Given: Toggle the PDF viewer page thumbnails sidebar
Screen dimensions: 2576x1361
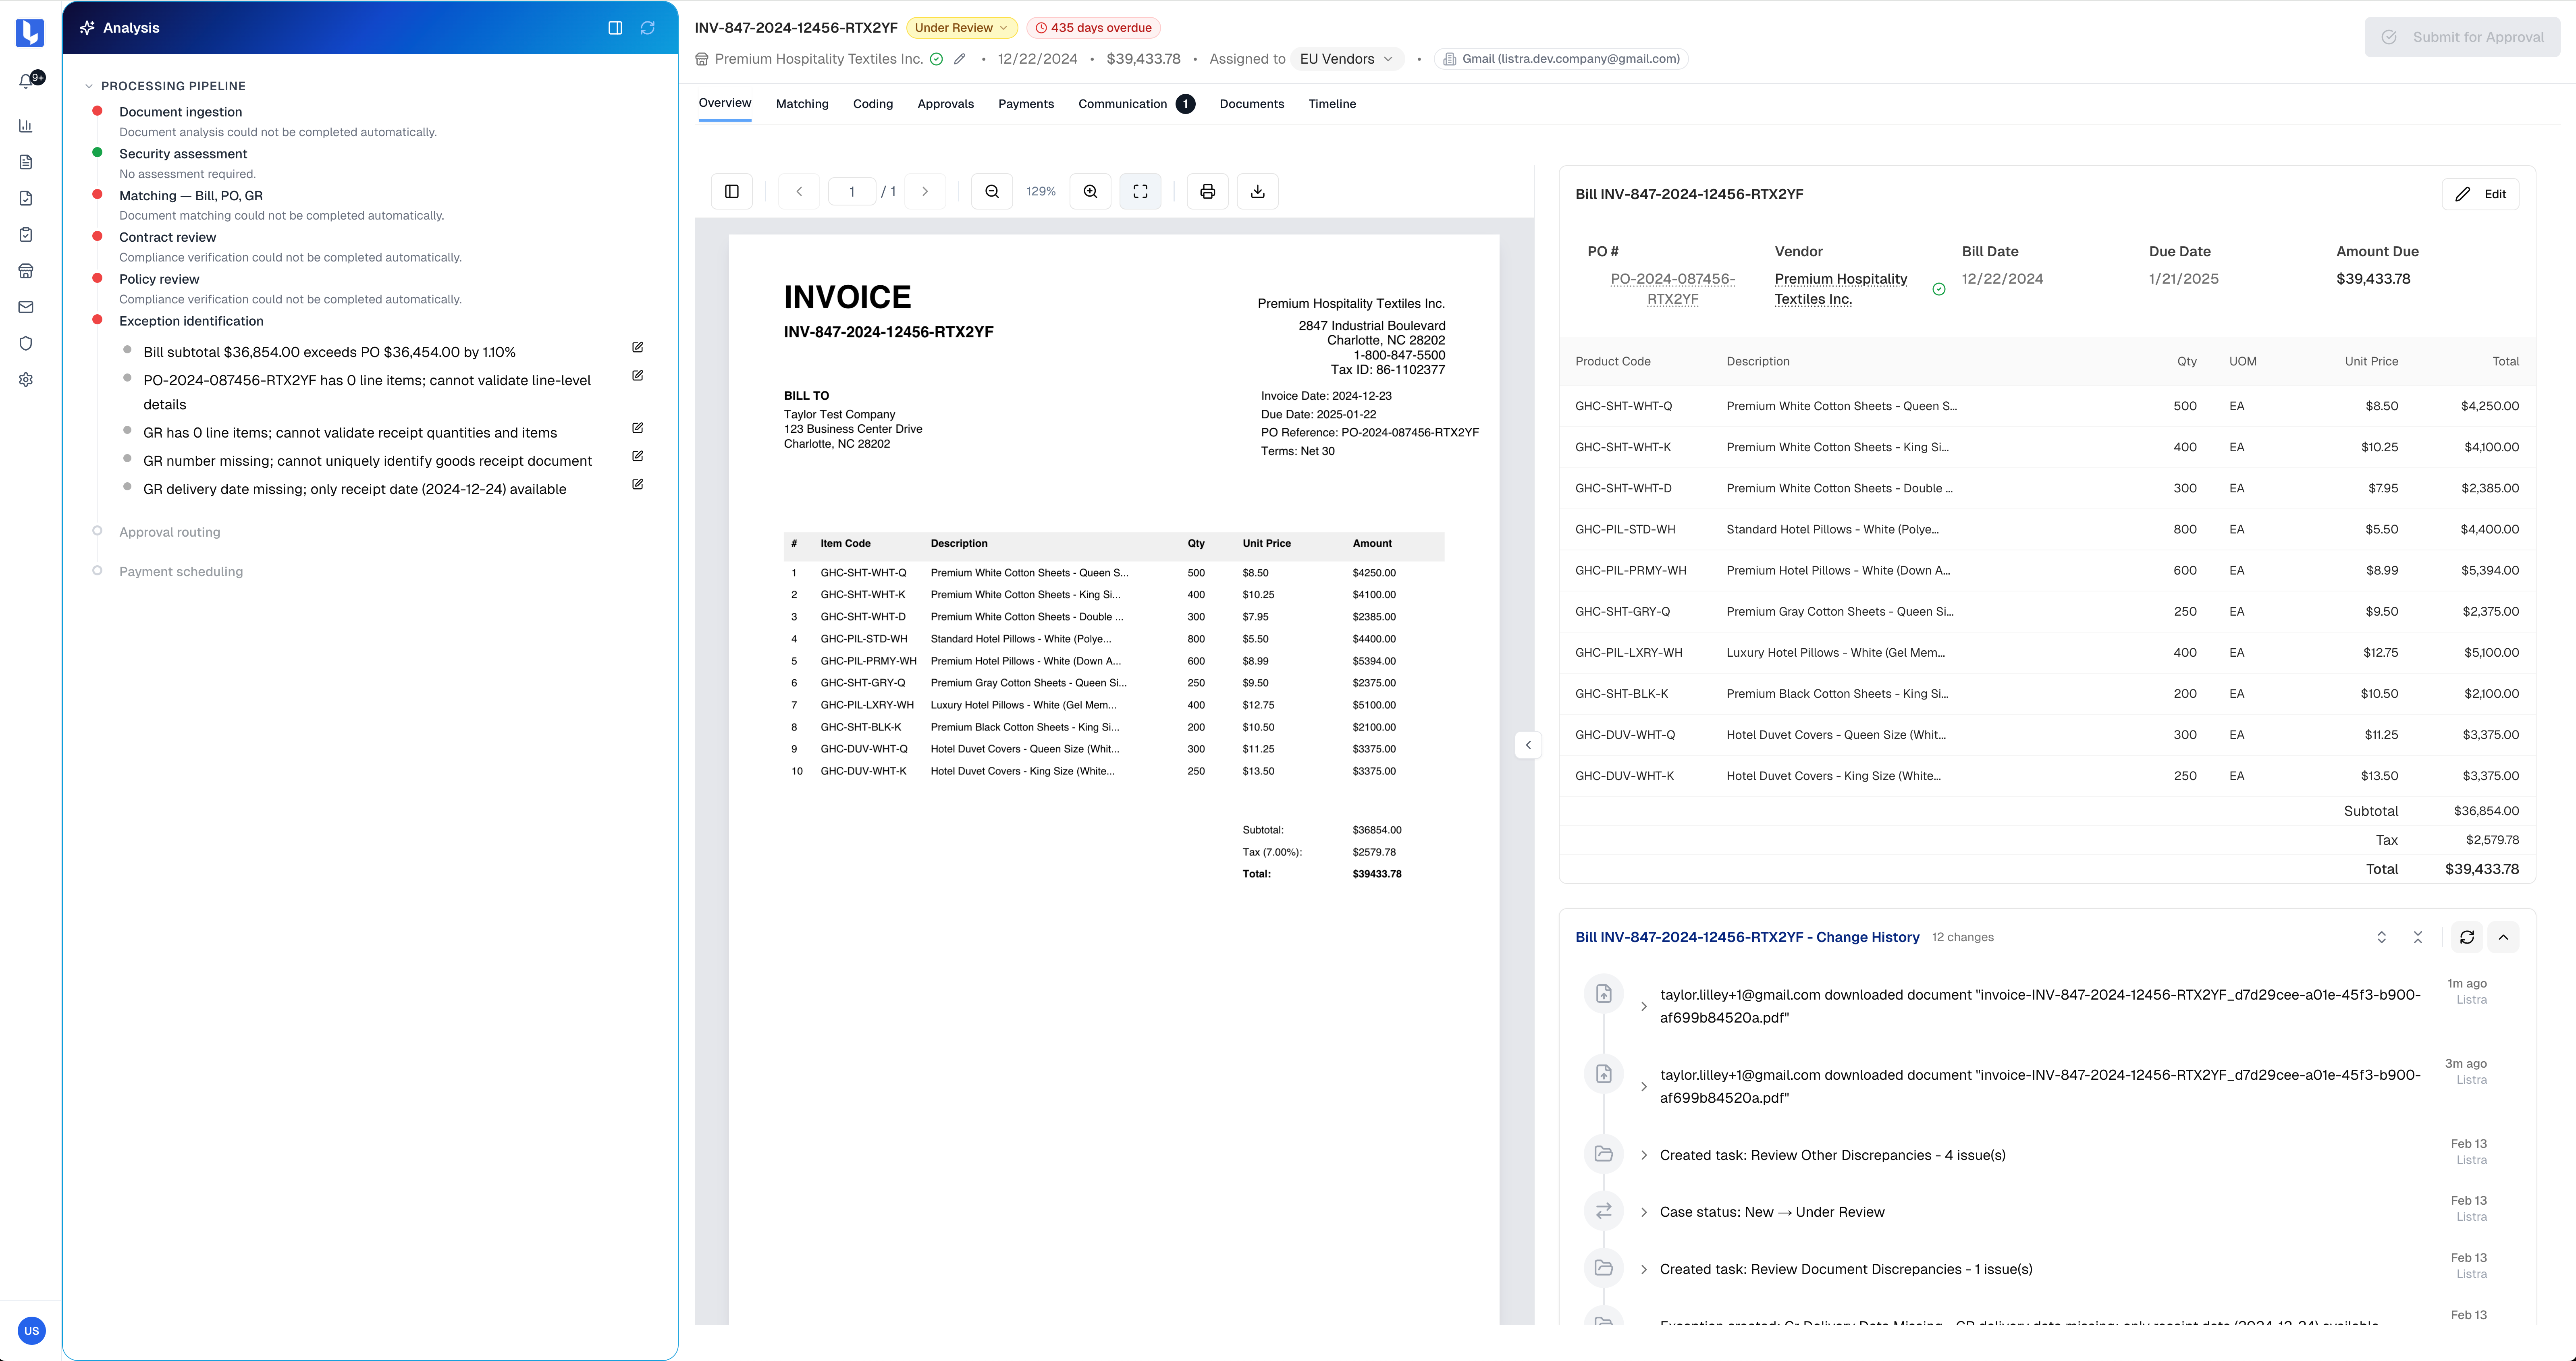Looking at the screenshot, I should pos(731,191).
